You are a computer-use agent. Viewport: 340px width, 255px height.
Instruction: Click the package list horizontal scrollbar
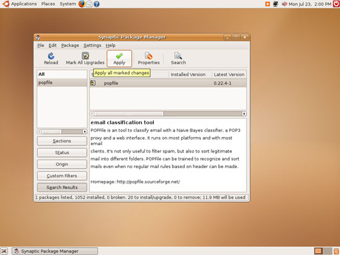coord(168,114)
